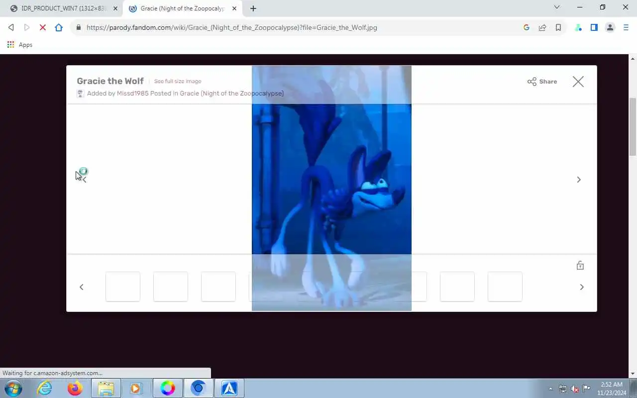Image resolution: width=637 pixels, height=398 pixels.
Task: Advance thumbnail carousel right arrow
Action: [582, 287]
